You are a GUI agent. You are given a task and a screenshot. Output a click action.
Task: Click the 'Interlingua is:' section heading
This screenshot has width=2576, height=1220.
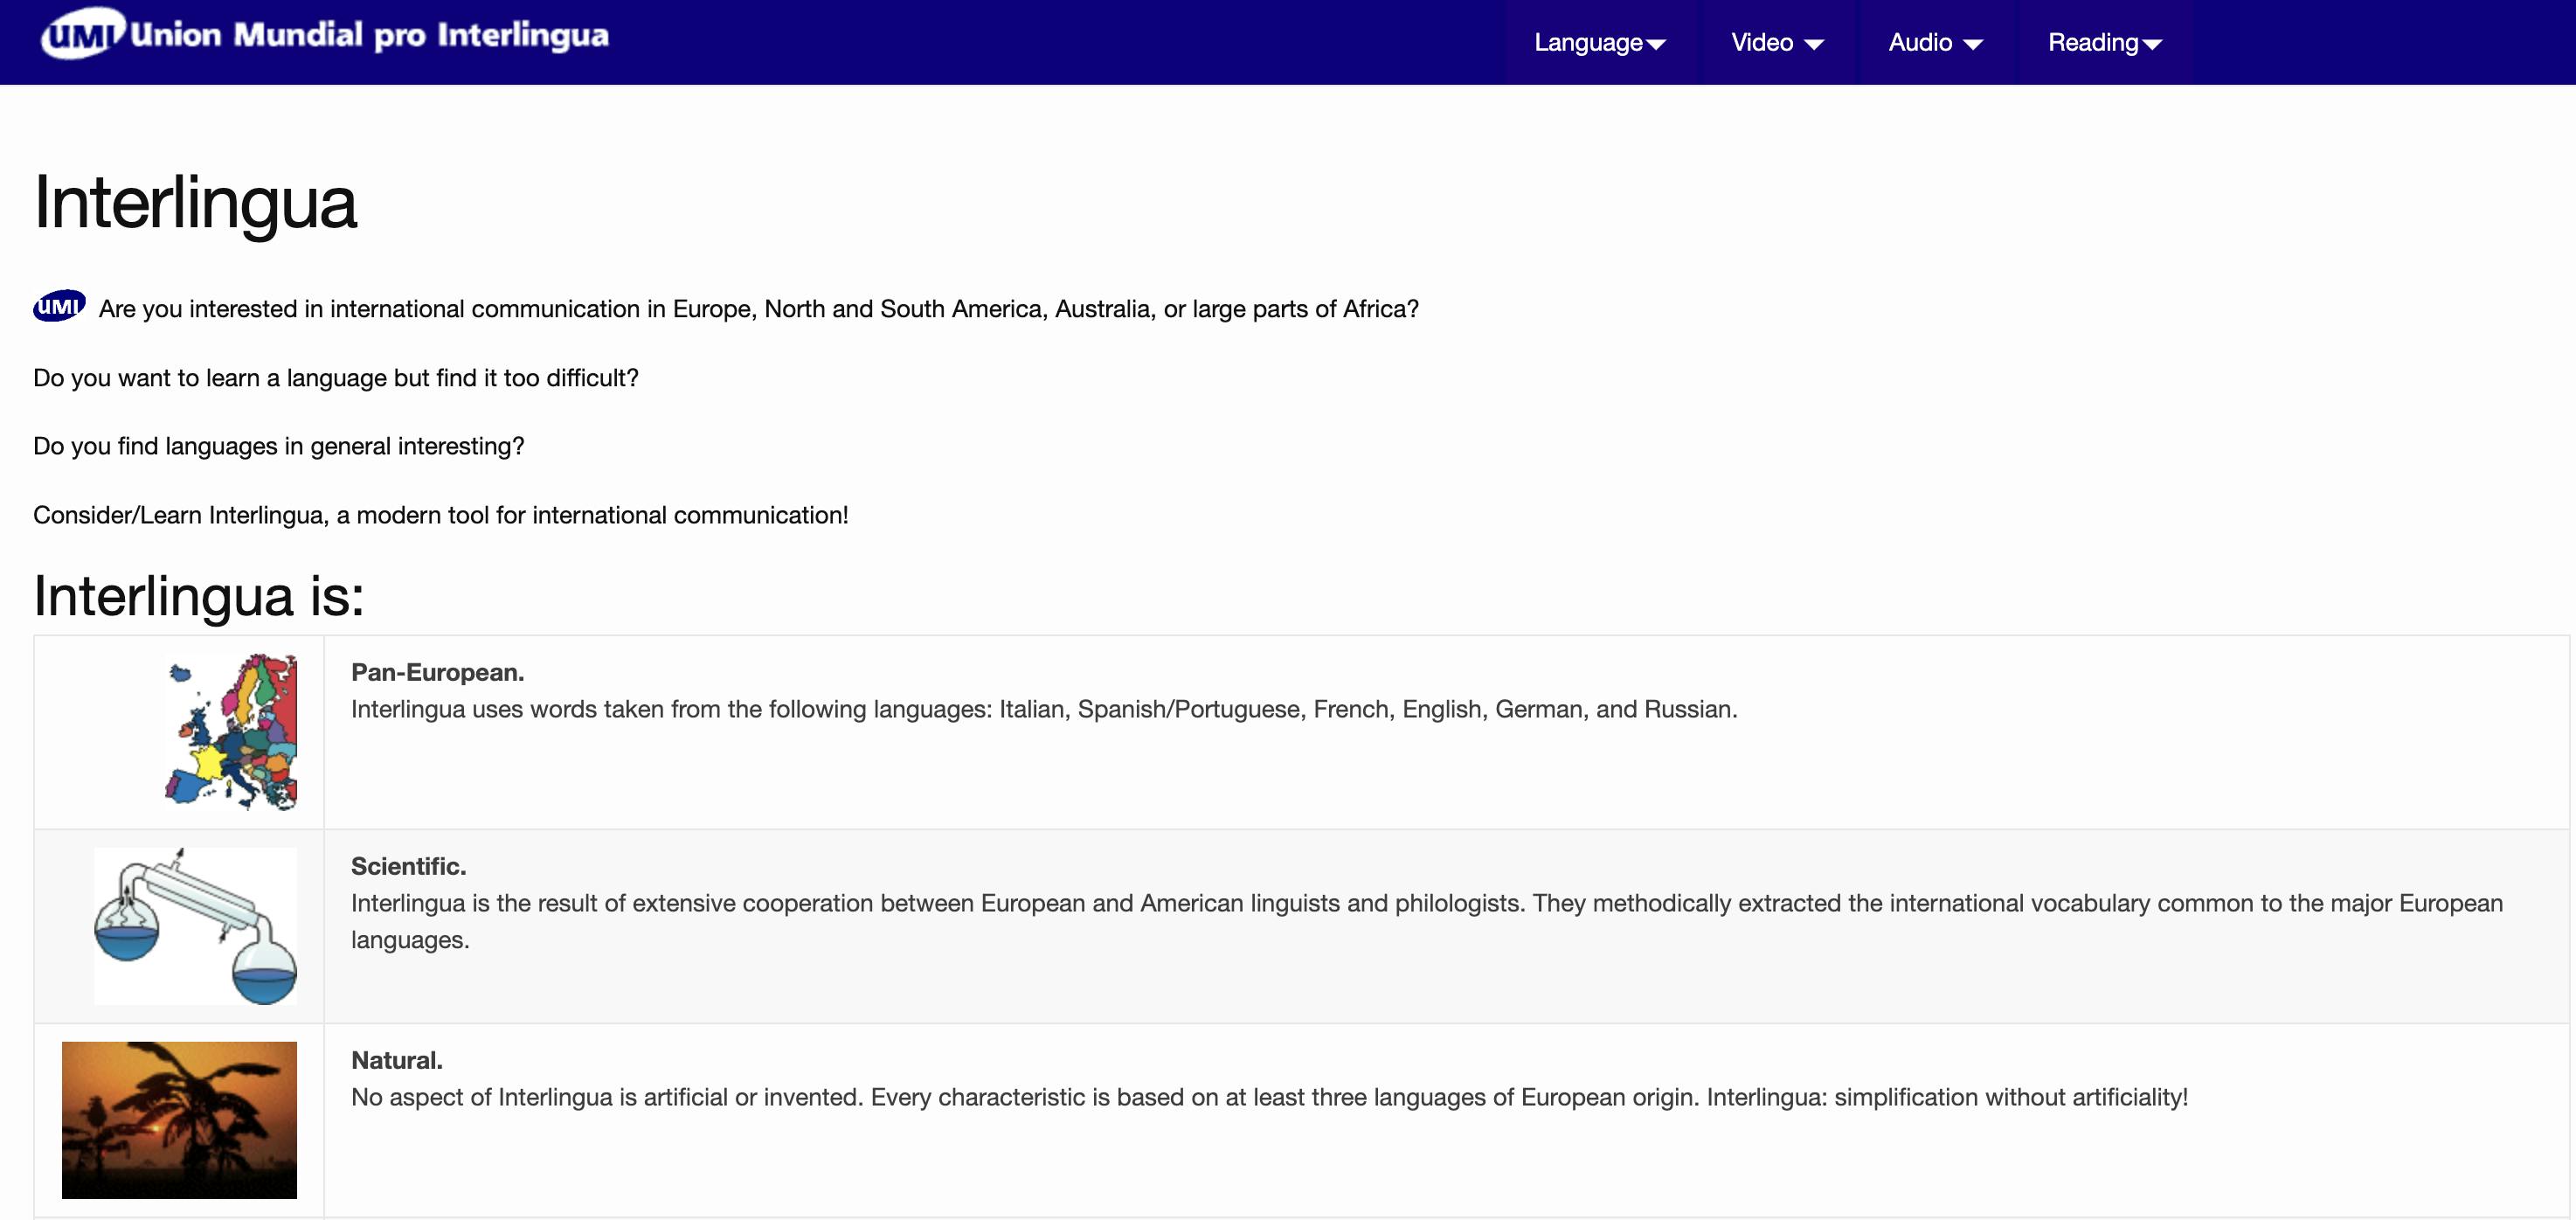[199, 596]
